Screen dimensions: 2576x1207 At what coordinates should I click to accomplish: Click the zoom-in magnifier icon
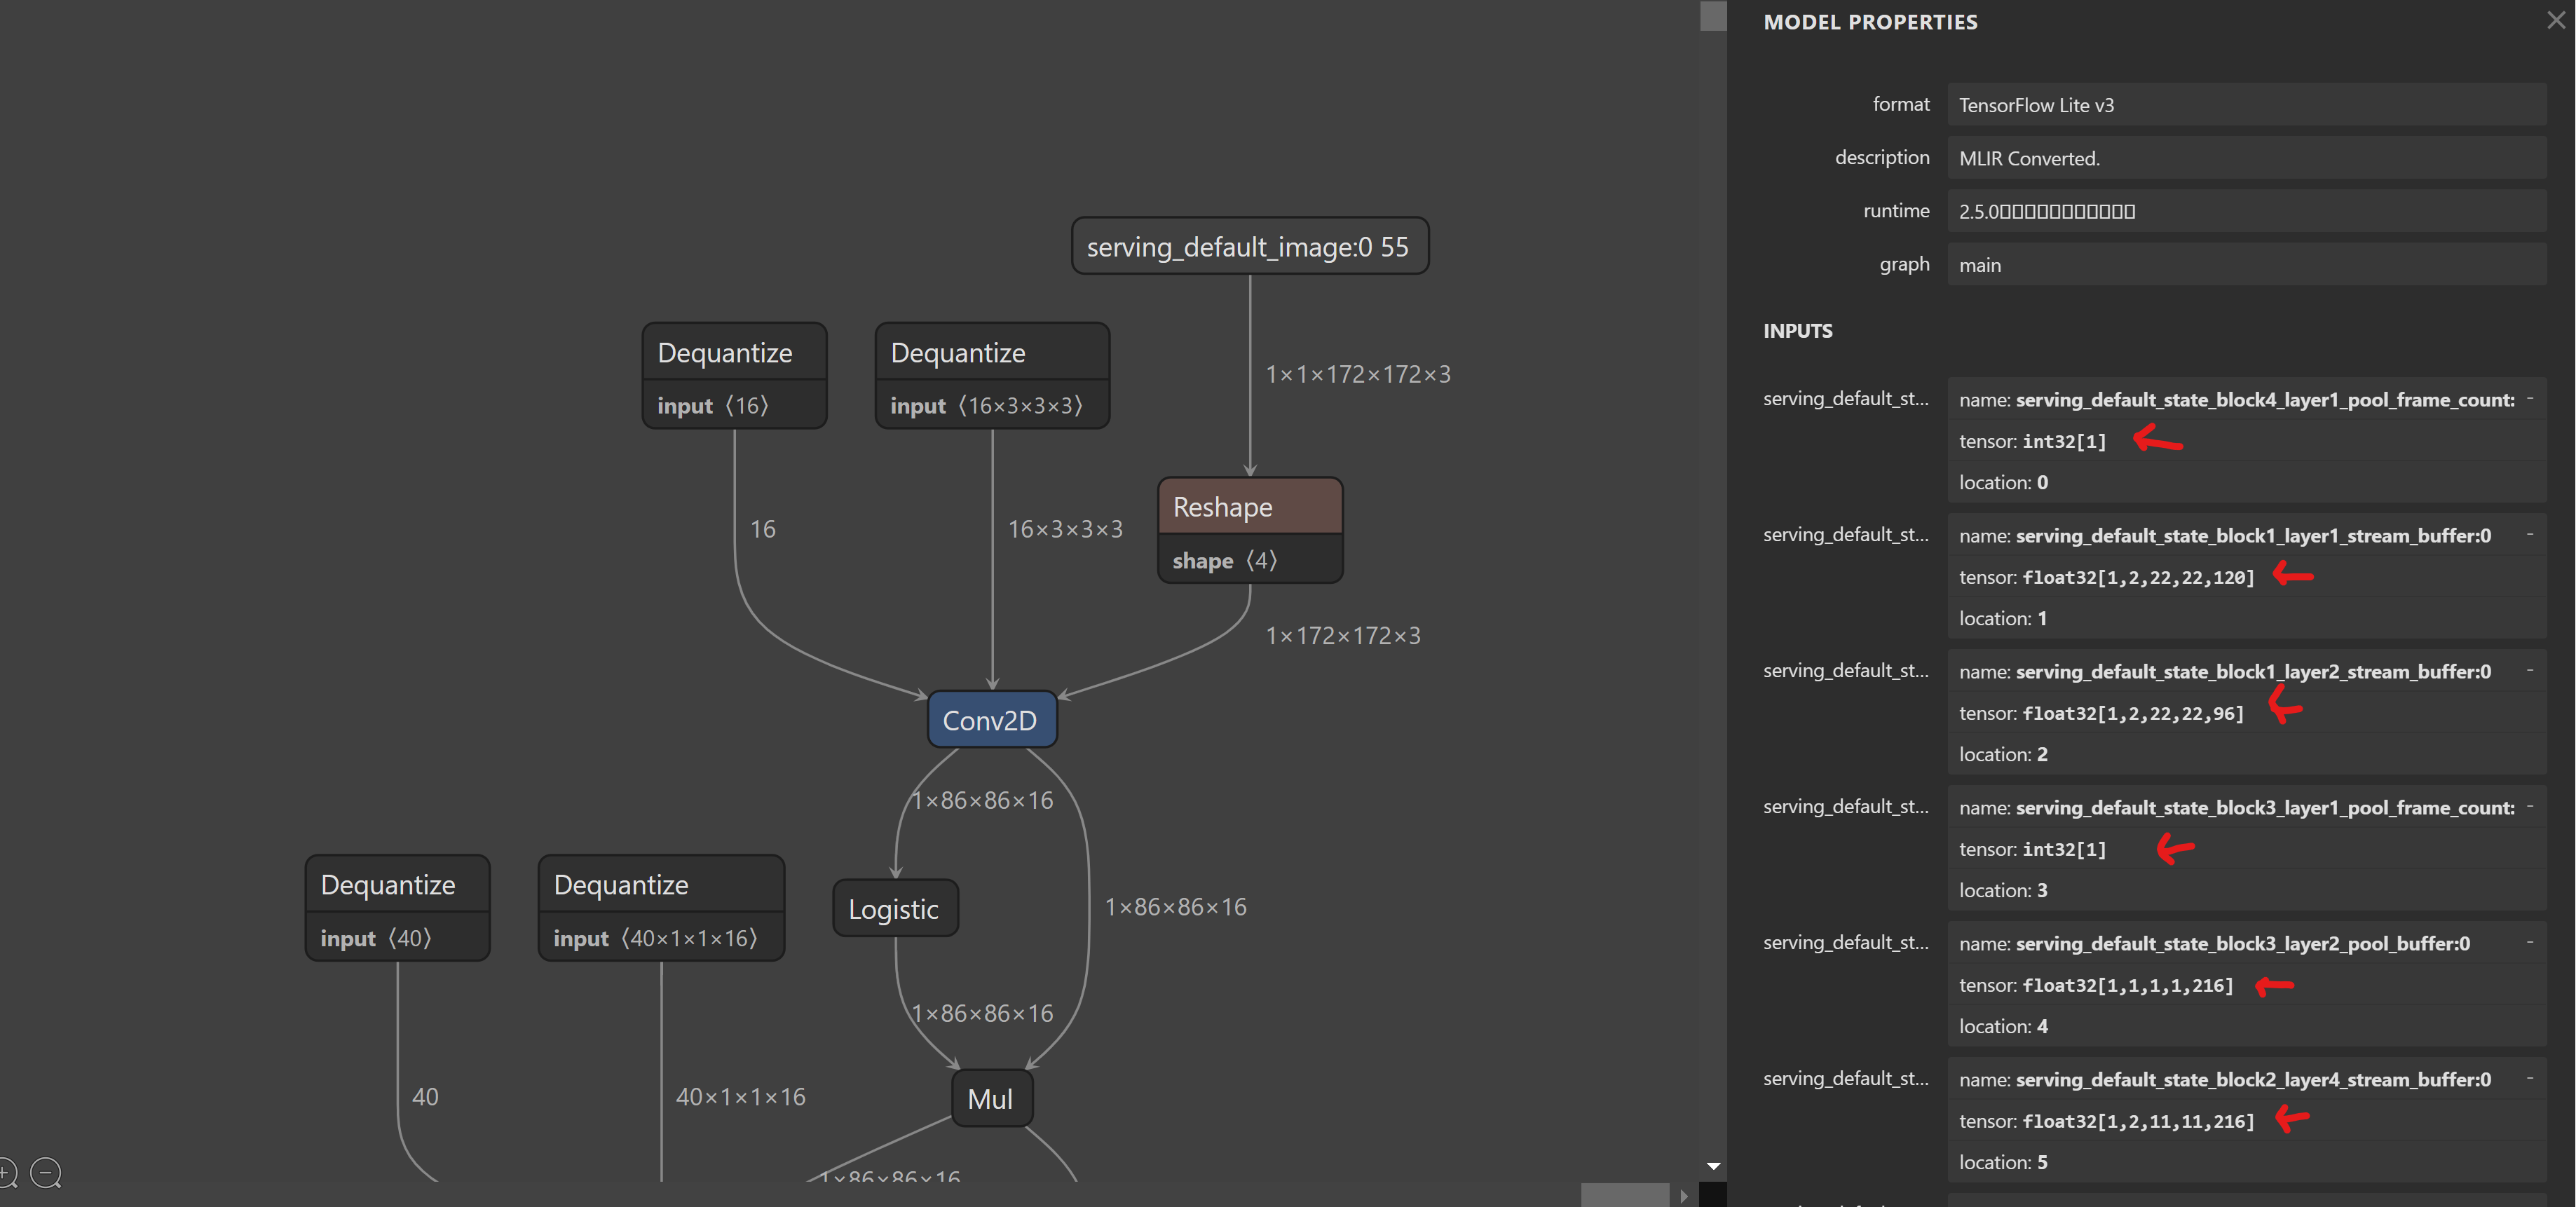tap(8, 1172)
